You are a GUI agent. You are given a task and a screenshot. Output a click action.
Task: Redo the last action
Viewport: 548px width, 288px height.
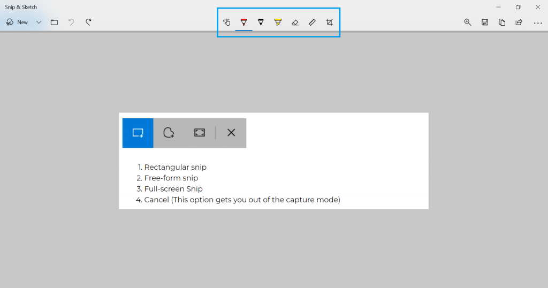pos(88,22)
